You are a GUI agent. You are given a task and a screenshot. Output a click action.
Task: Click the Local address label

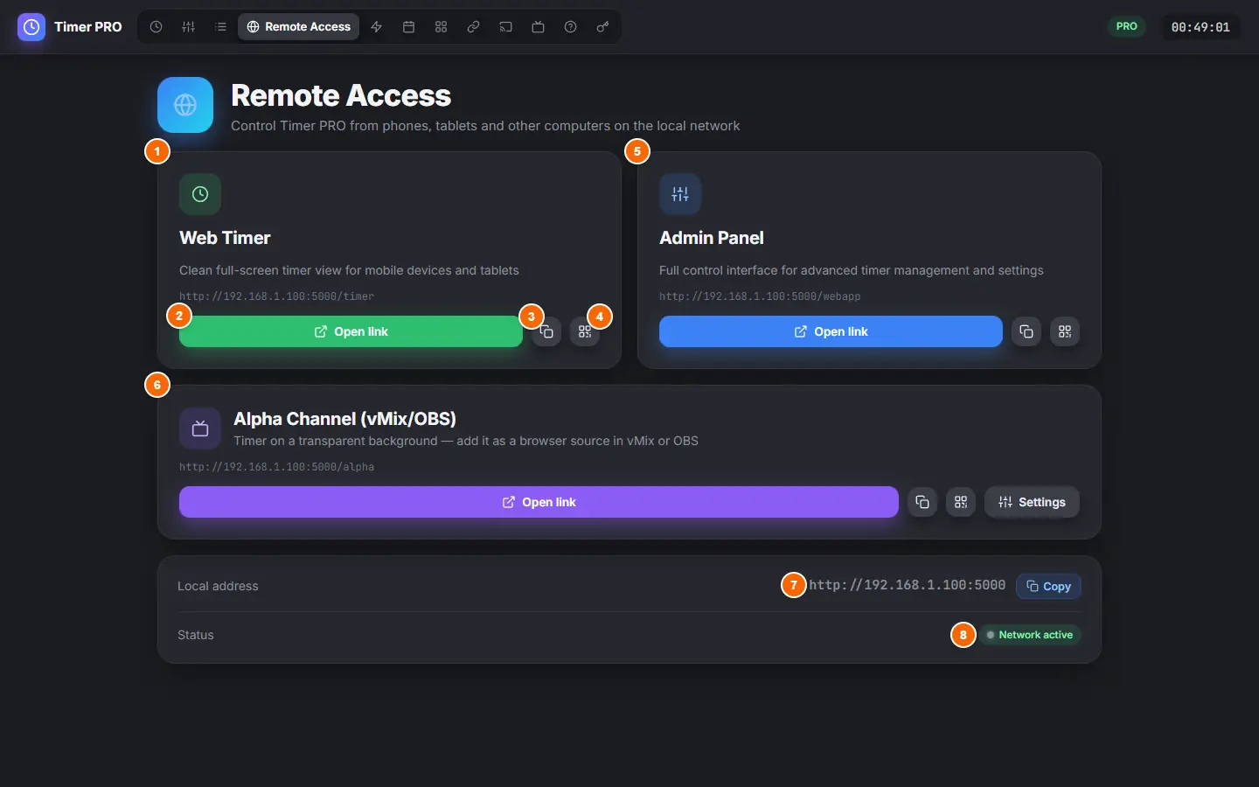(218, 586)
